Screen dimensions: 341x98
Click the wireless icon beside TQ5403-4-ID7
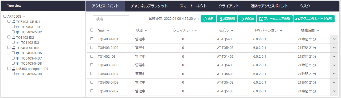(17, 58)
